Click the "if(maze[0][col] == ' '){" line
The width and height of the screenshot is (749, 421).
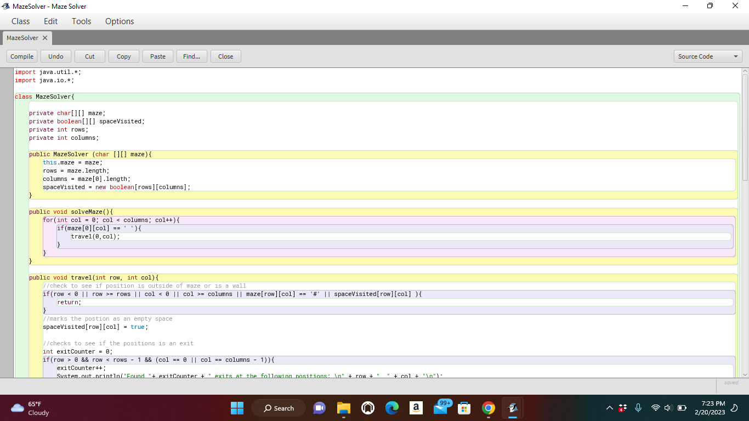[99, 228]
